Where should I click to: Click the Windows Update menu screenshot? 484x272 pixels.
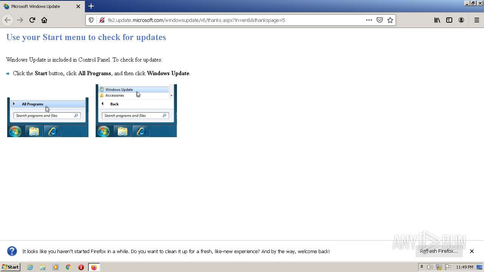(136, 111)
